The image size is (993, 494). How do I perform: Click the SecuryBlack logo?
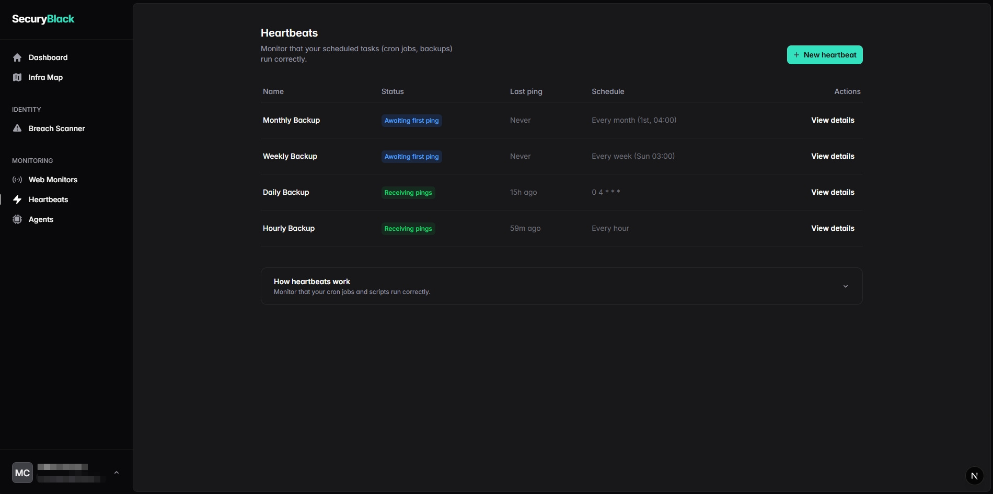point(43,19)
